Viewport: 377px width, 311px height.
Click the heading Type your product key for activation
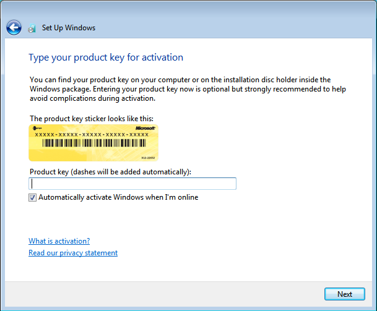(x=106, y=58)
